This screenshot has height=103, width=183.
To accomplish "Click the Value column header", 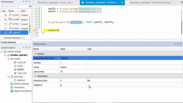I will pos(63,49).
